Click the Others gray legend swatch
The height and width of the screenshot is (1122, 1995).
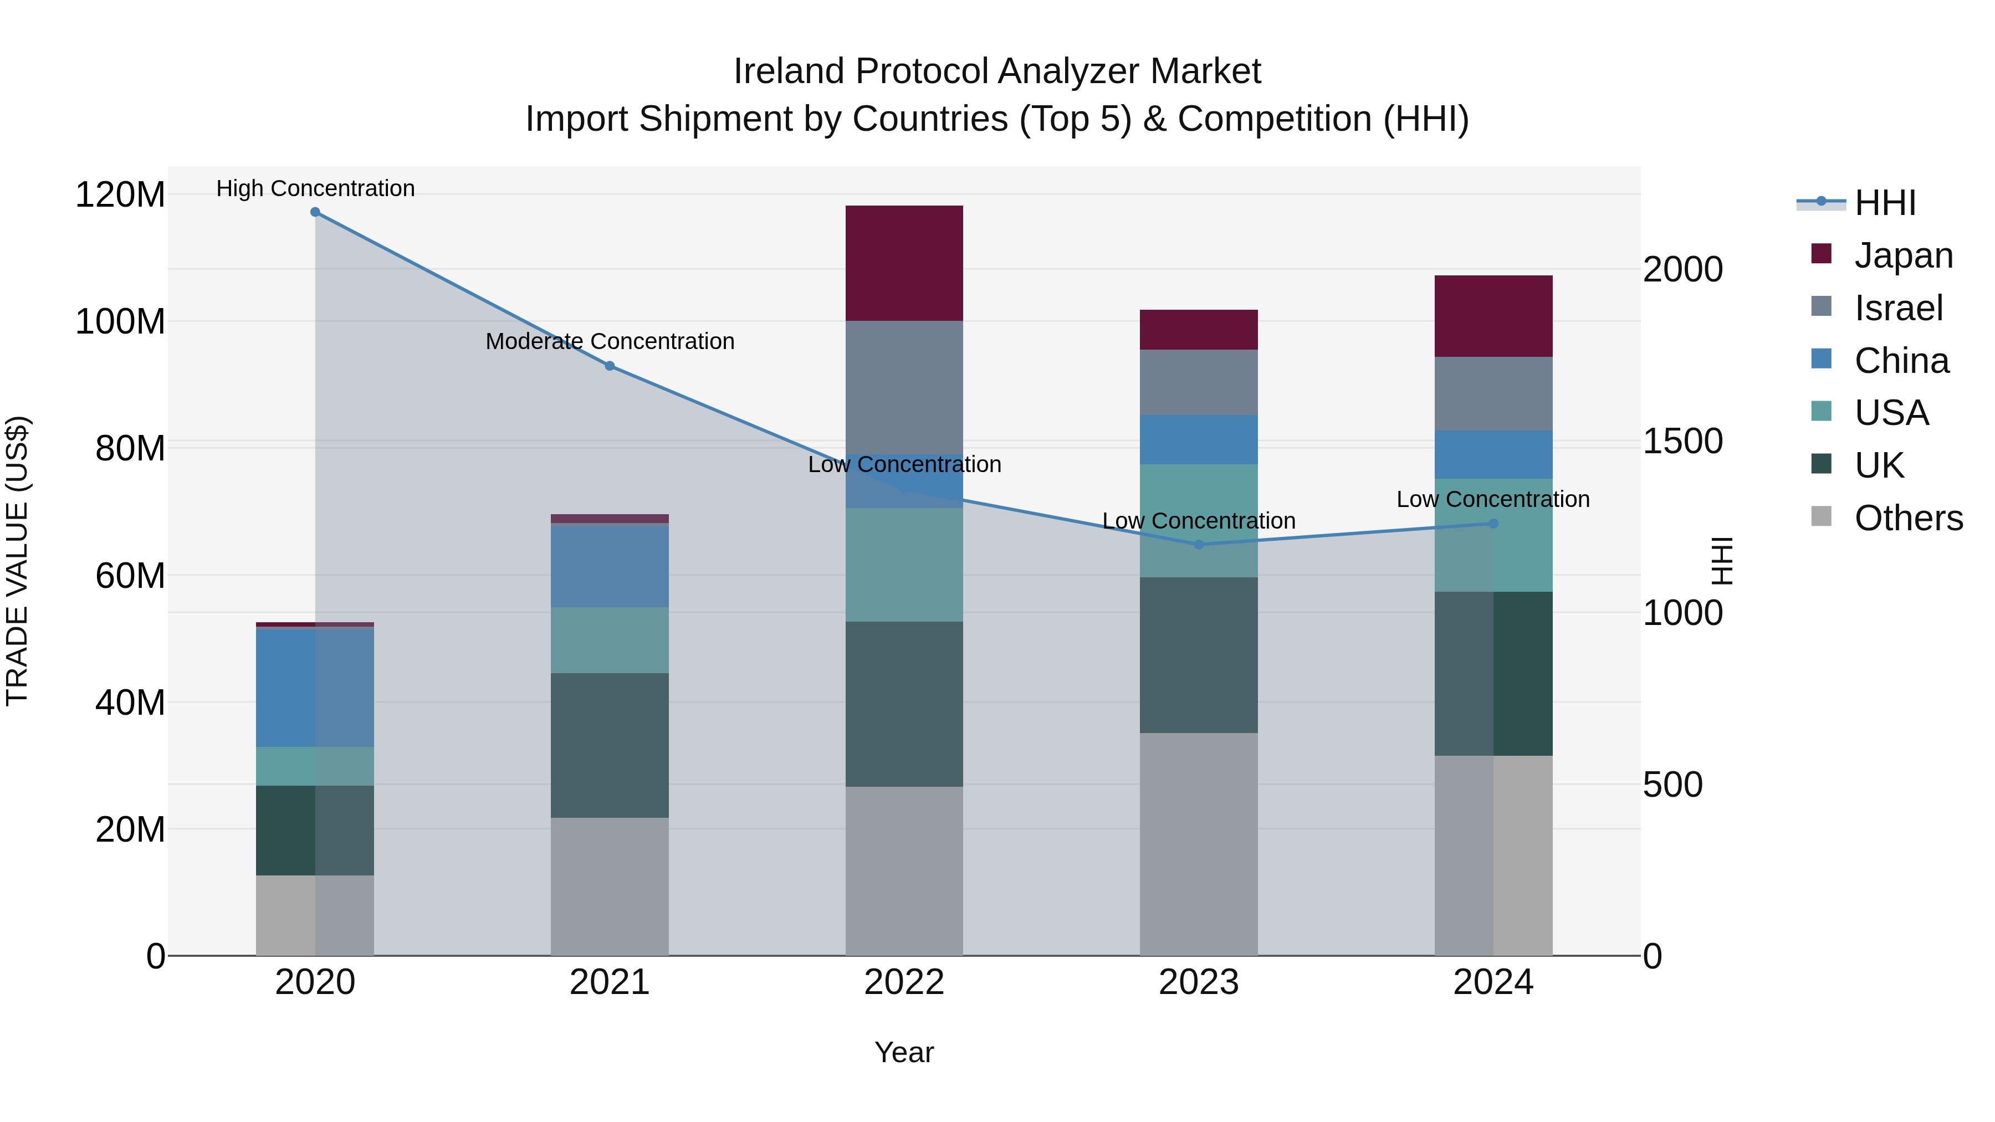point(1822,516)
